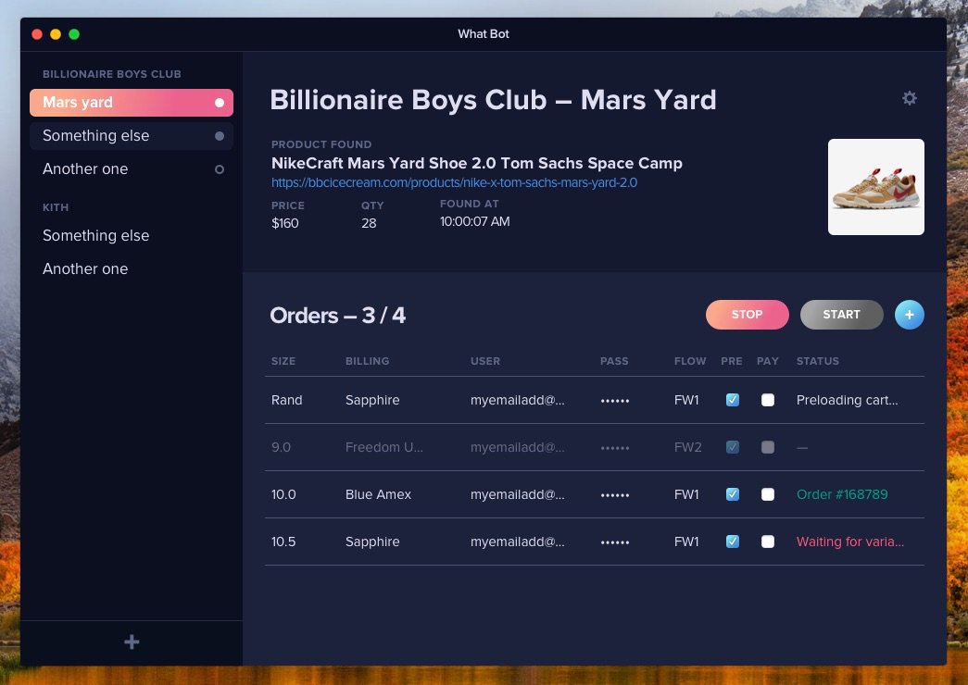Click Freedom U... billing cell
The height and width of the screenshot is (685, 968).
[384, 447]
